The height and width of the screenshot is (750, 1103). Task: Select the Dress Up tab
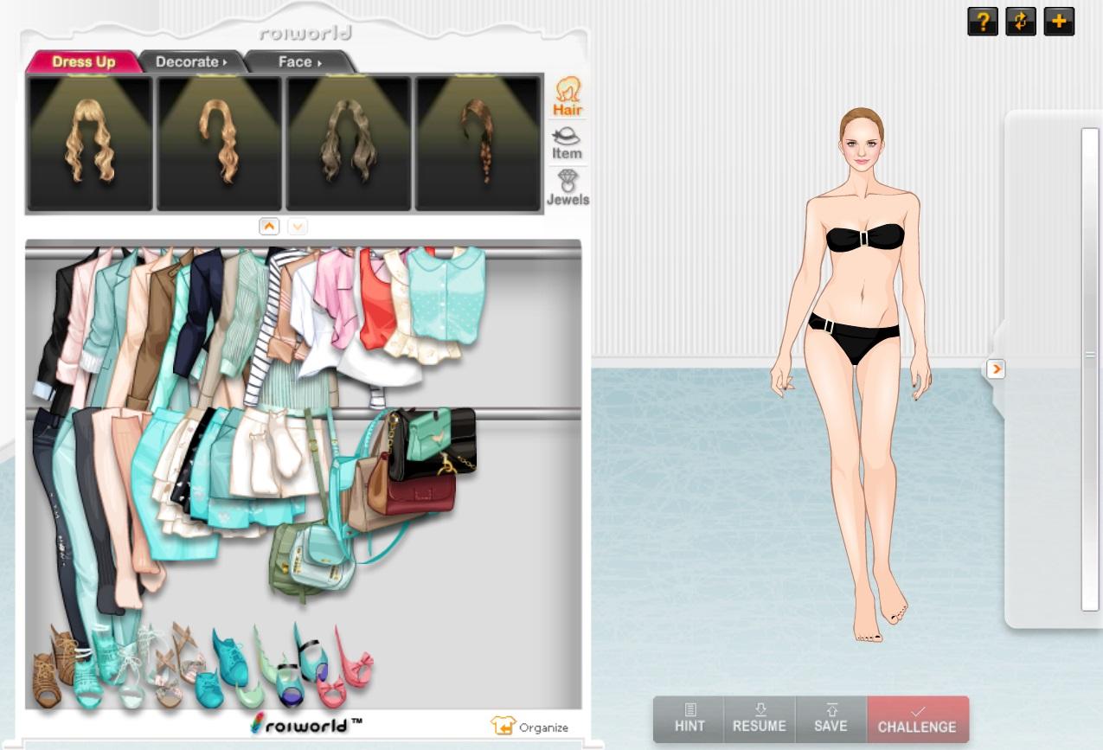pos(83,62)
